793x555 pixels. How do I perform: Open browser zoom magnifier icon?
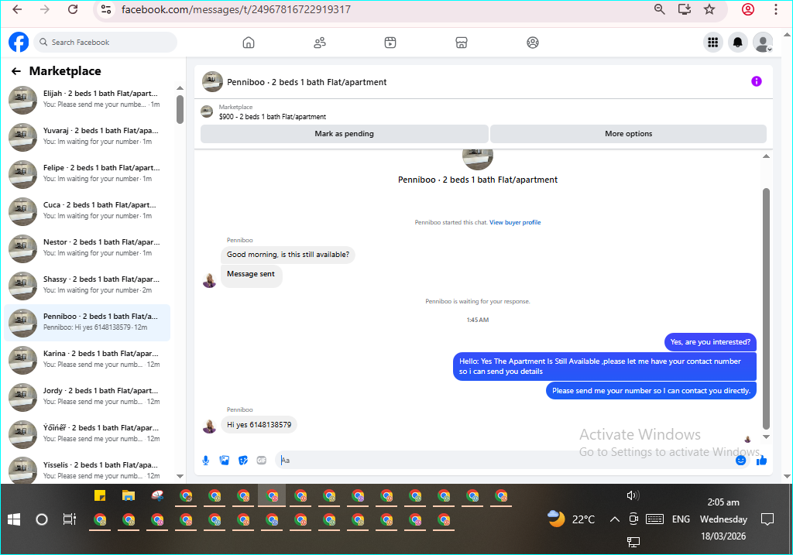660,9
